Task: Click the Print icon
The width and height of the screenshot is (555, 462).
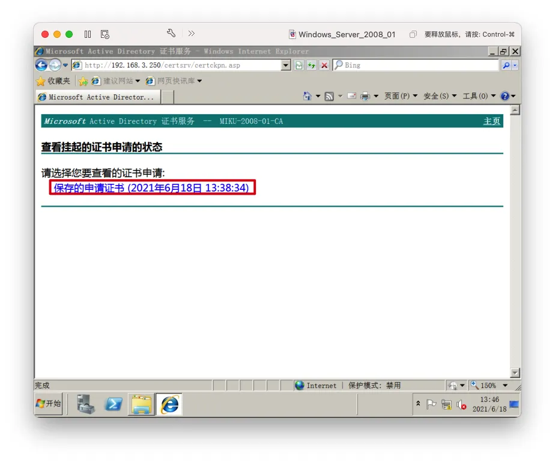Action: [365, 96]
